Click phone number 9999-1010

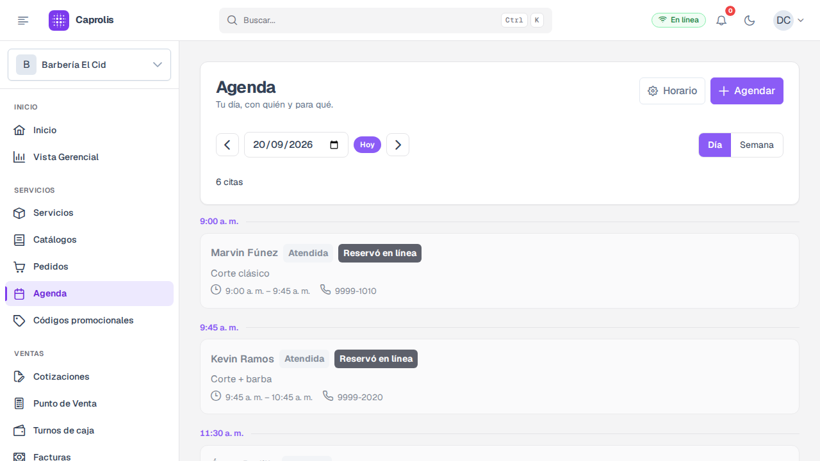pyautogui.click(x=356, y=291)
